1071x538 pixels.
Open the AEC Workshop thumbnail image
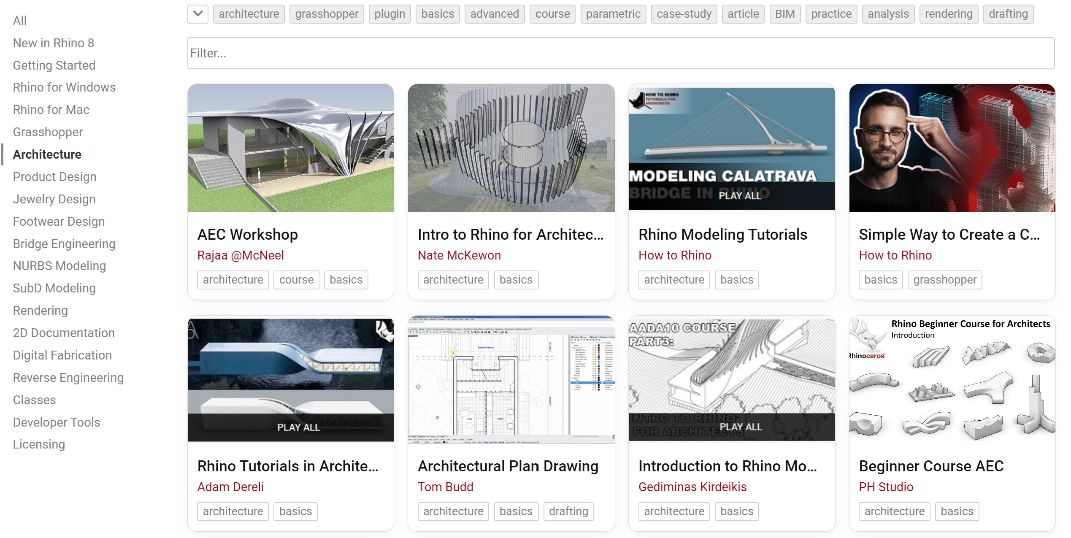pos(290,148)
